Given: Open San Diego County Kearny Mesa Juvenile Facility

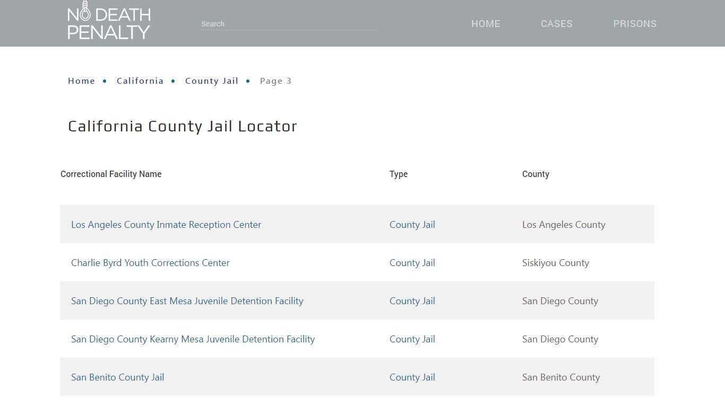Looking at the screenshot, I should [x=193, y=339].
